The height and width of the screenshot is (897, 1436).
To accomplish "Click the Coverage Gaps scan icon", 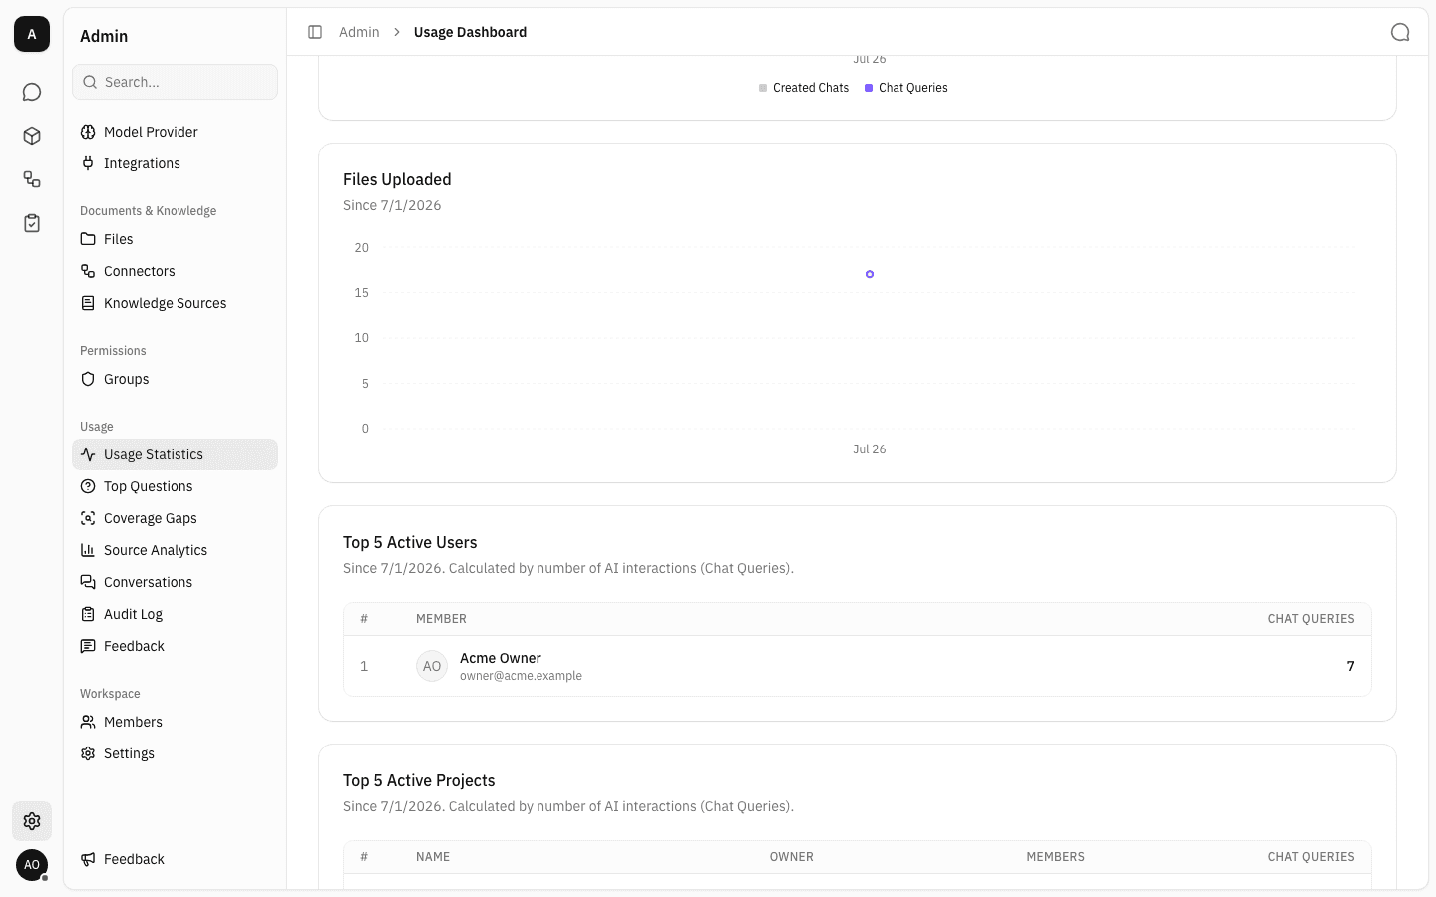I will click(x=88, y=518).
